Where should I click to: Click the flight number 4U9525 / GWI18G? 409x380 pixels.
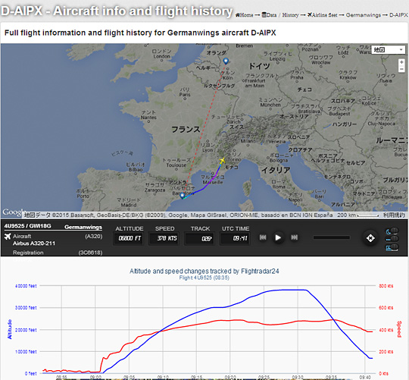click(x=27, y=226)
